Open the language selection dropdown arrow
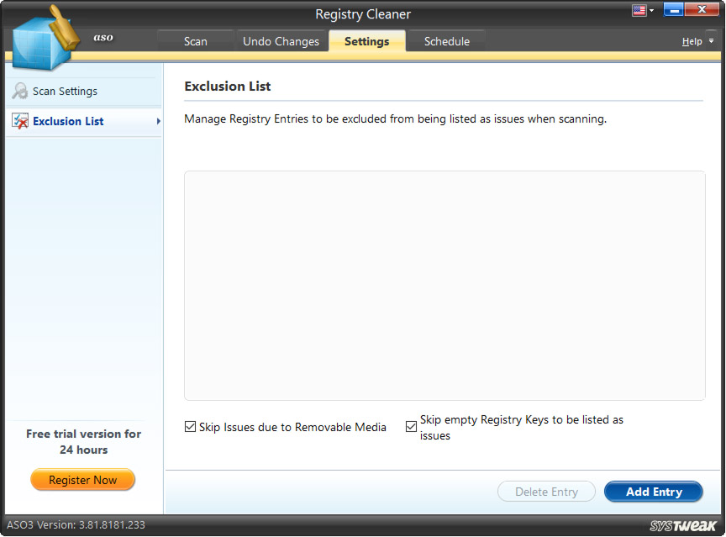The height and width of the screenshot is (537, 726). (650, 10)
